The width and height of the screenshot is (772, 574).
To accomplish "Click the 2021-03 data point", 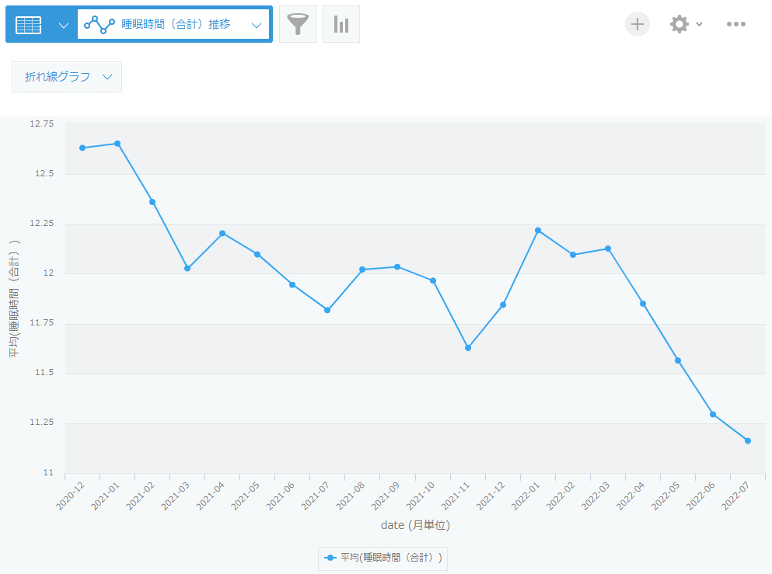I will coord(187,268).
